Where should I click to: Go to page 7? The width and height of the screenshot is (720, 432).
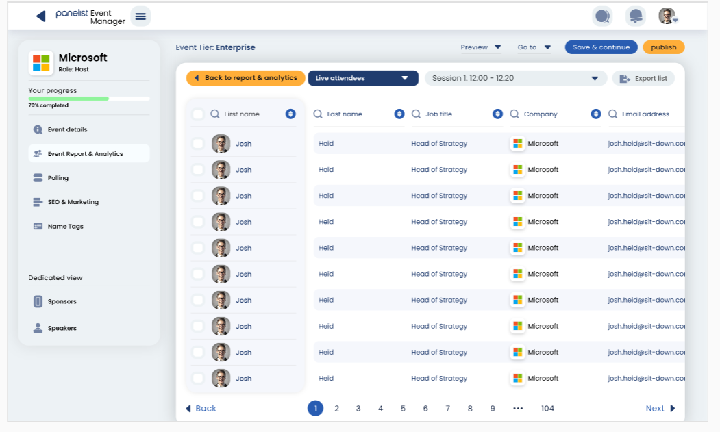pos(448,409)
